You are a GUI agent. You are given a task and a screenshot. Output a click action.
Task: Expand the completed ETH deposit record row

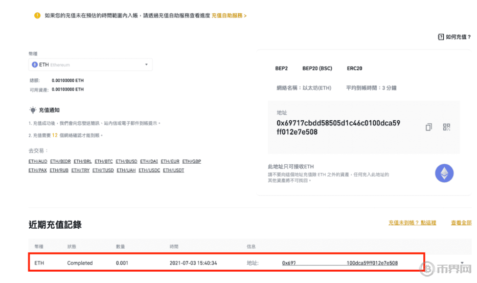462,263
